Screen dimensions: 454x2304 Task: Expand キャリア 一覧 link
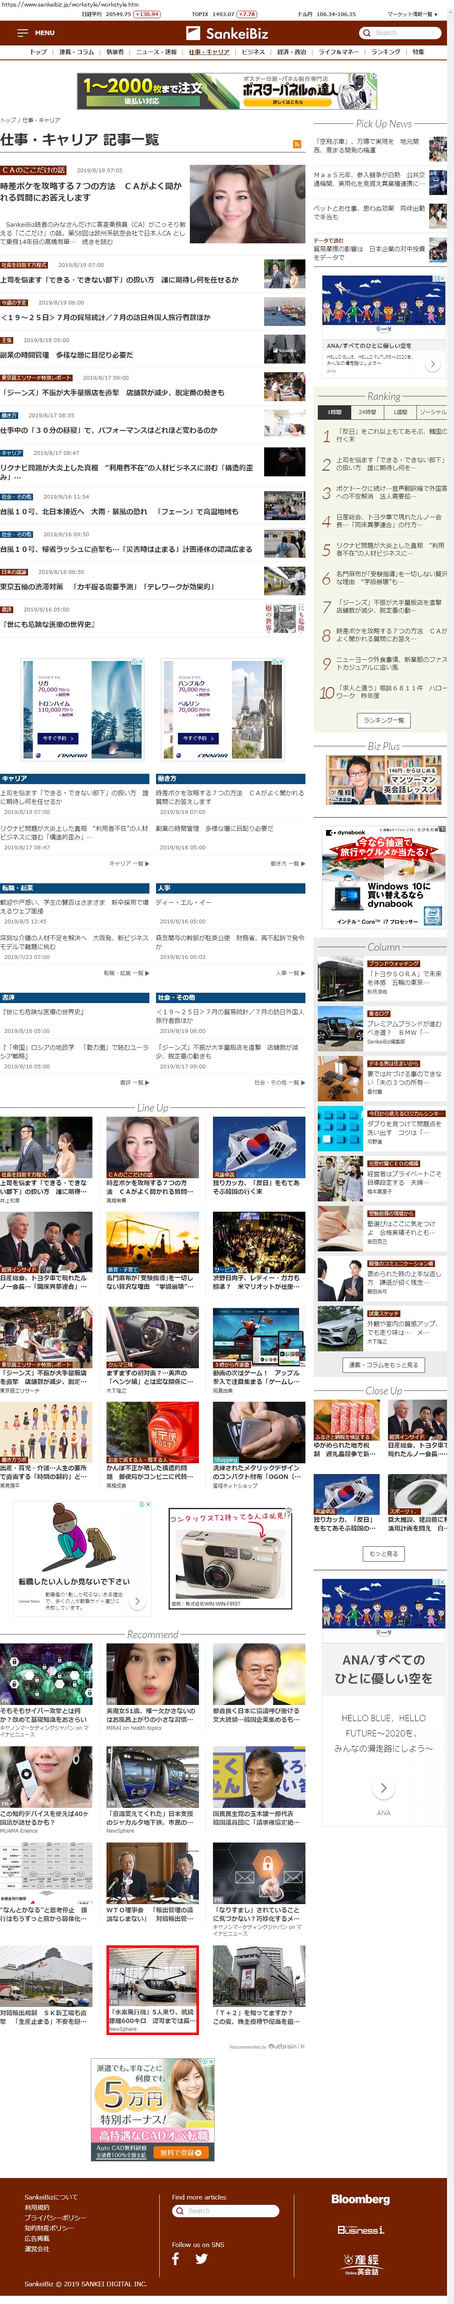129,863
